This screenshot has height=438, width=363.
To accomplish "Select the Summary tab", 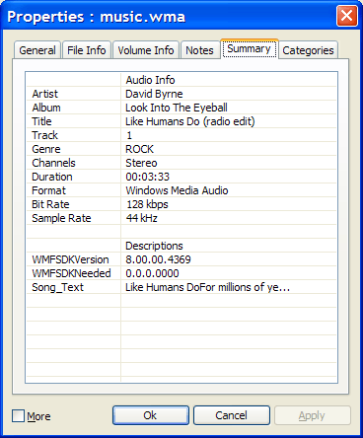I will click(250, 49).
